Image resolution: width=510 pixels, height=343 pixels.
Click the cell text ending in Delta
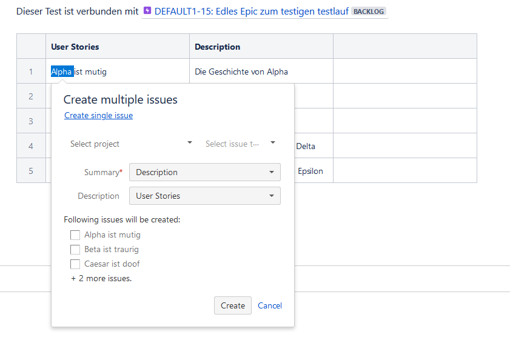[306, 146]
